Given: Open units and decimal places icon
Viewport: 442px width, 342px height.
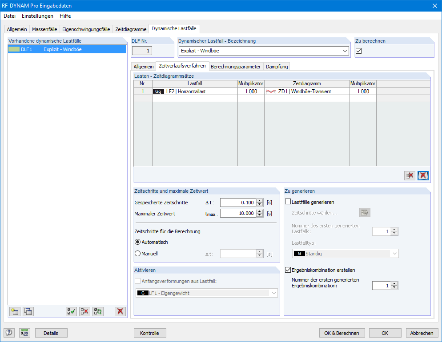Looking at the screenshot, I should [x=24, y=333].
